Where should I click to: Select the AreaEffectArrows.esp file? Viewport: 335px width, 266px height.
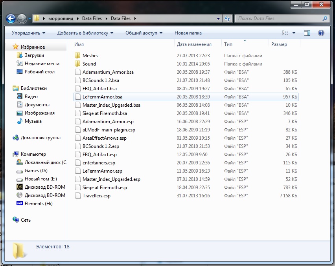point(186,138)
